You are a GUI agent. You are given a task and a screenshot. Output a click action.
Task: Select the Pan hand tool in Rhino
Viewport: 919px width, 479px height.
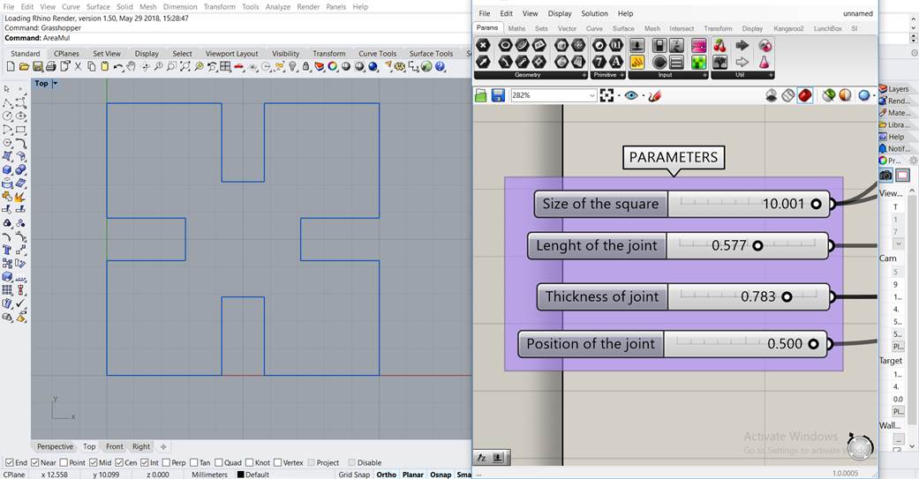pyautogui.click(x=132, y=67)
